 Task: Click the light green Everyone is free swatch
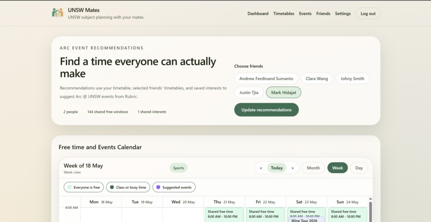70,187
